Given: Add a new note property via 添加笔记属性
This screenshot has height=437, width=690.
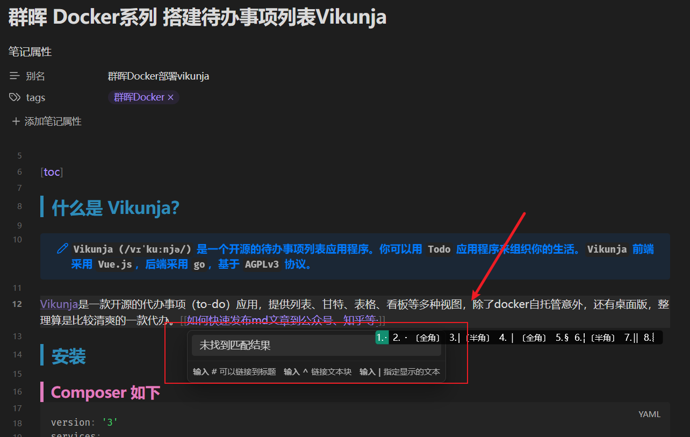Looking at the screenshot, I should tap(47, 121).
